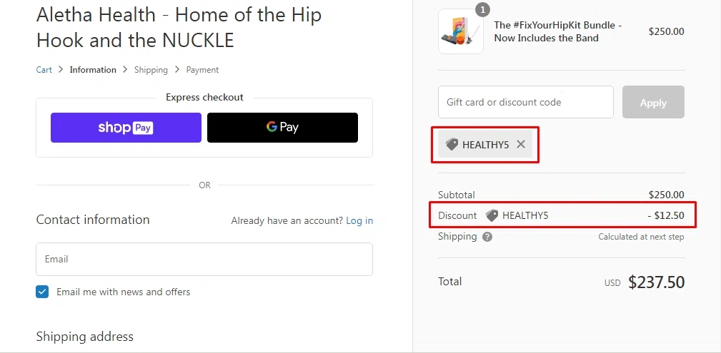Click the tag icon in the HEALTHY5 chip
This screenshot has width=721, height=353.
click(452, 144)
